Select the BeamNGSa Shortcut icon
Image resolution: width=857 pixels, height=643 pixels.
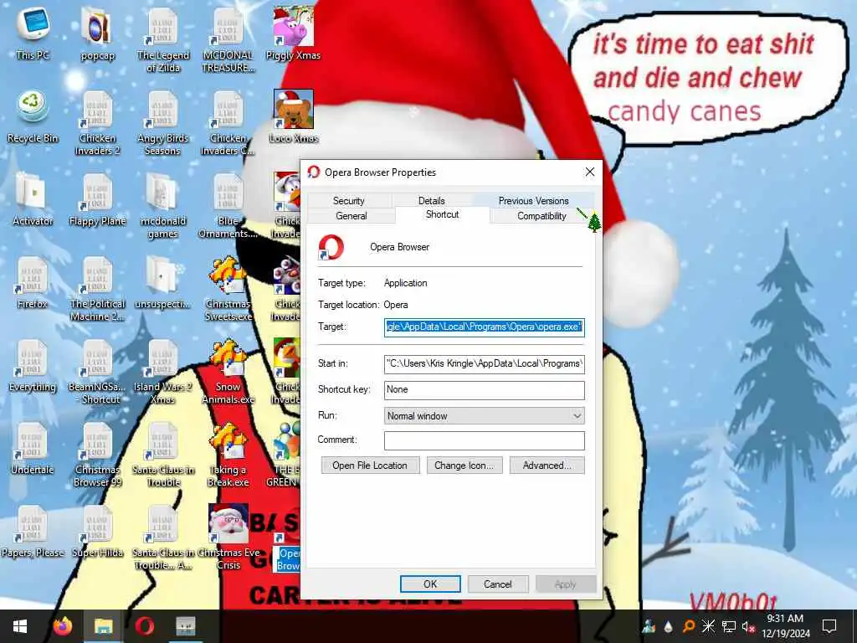[97, 372]
